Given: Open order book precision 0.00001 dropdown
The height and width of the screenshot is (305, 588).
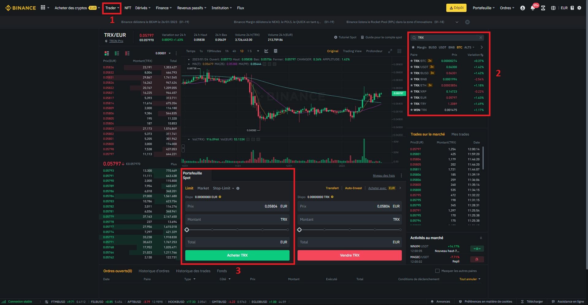Looking at the screenshot, I should [x=163, y=53].
